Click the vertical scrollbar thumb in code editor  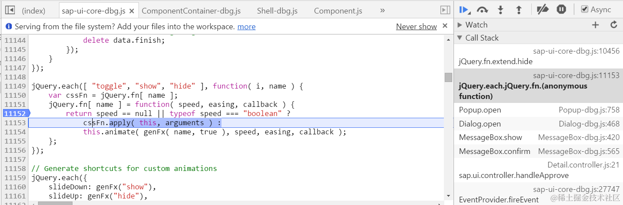point(448,77)
